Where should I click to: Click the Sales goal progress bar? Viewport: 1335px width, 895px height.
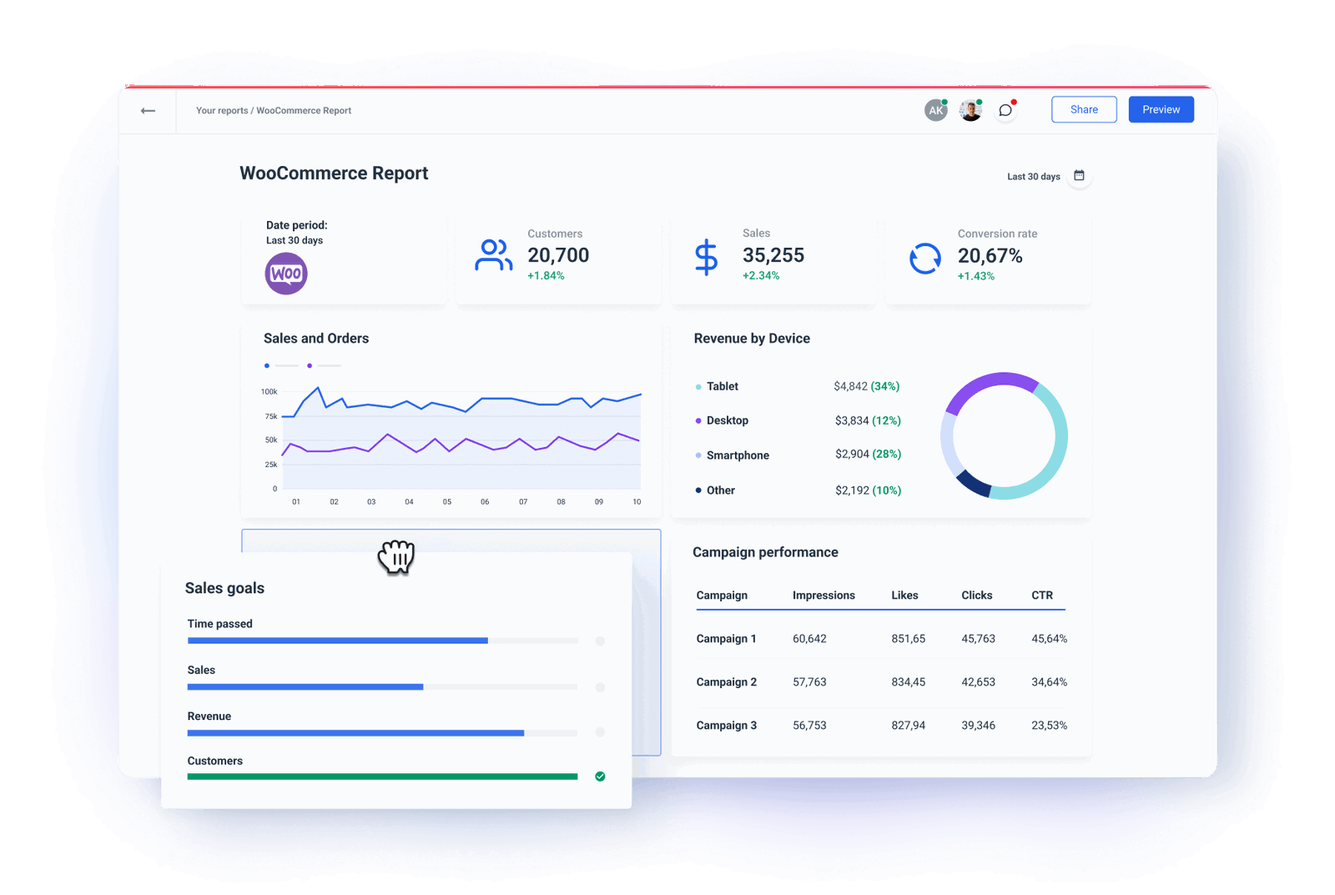pyautogui.click(x=382, y=686)
